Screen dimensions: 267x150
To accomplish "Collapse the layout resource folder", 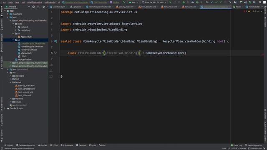I will (x=10, y=82).
